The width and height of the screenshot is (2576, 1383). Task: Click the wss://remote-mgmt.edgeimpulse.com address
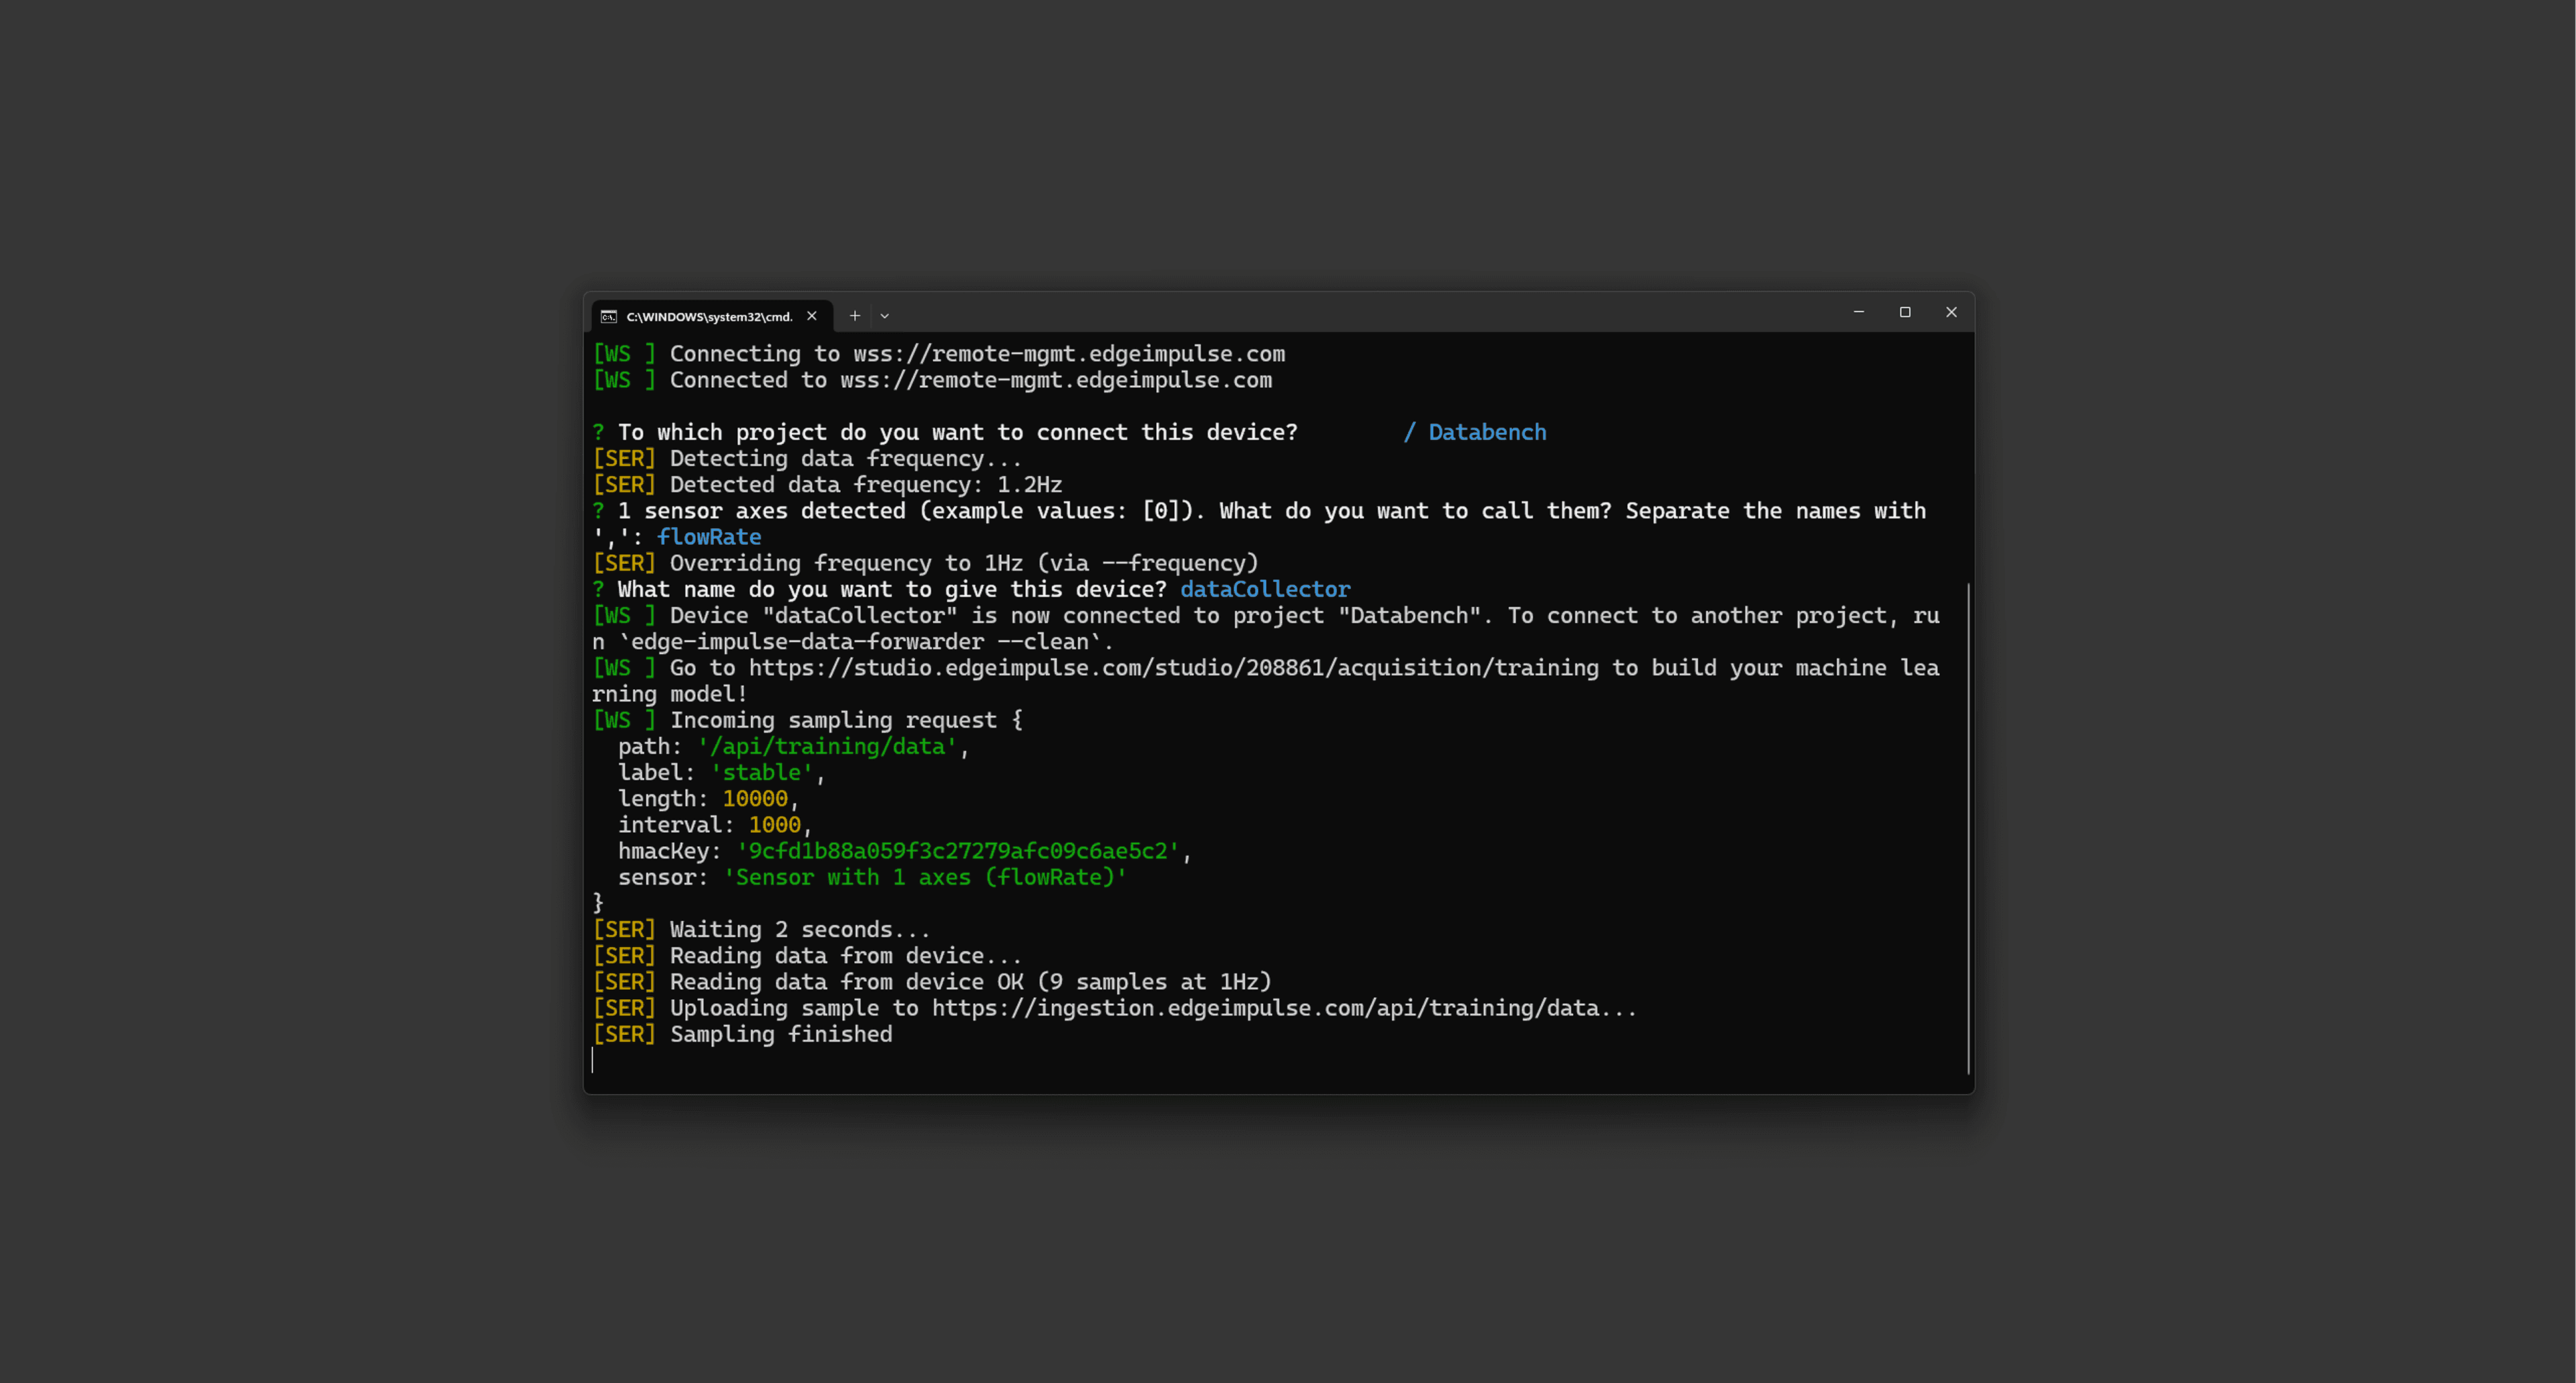(x=1069, y=353)
